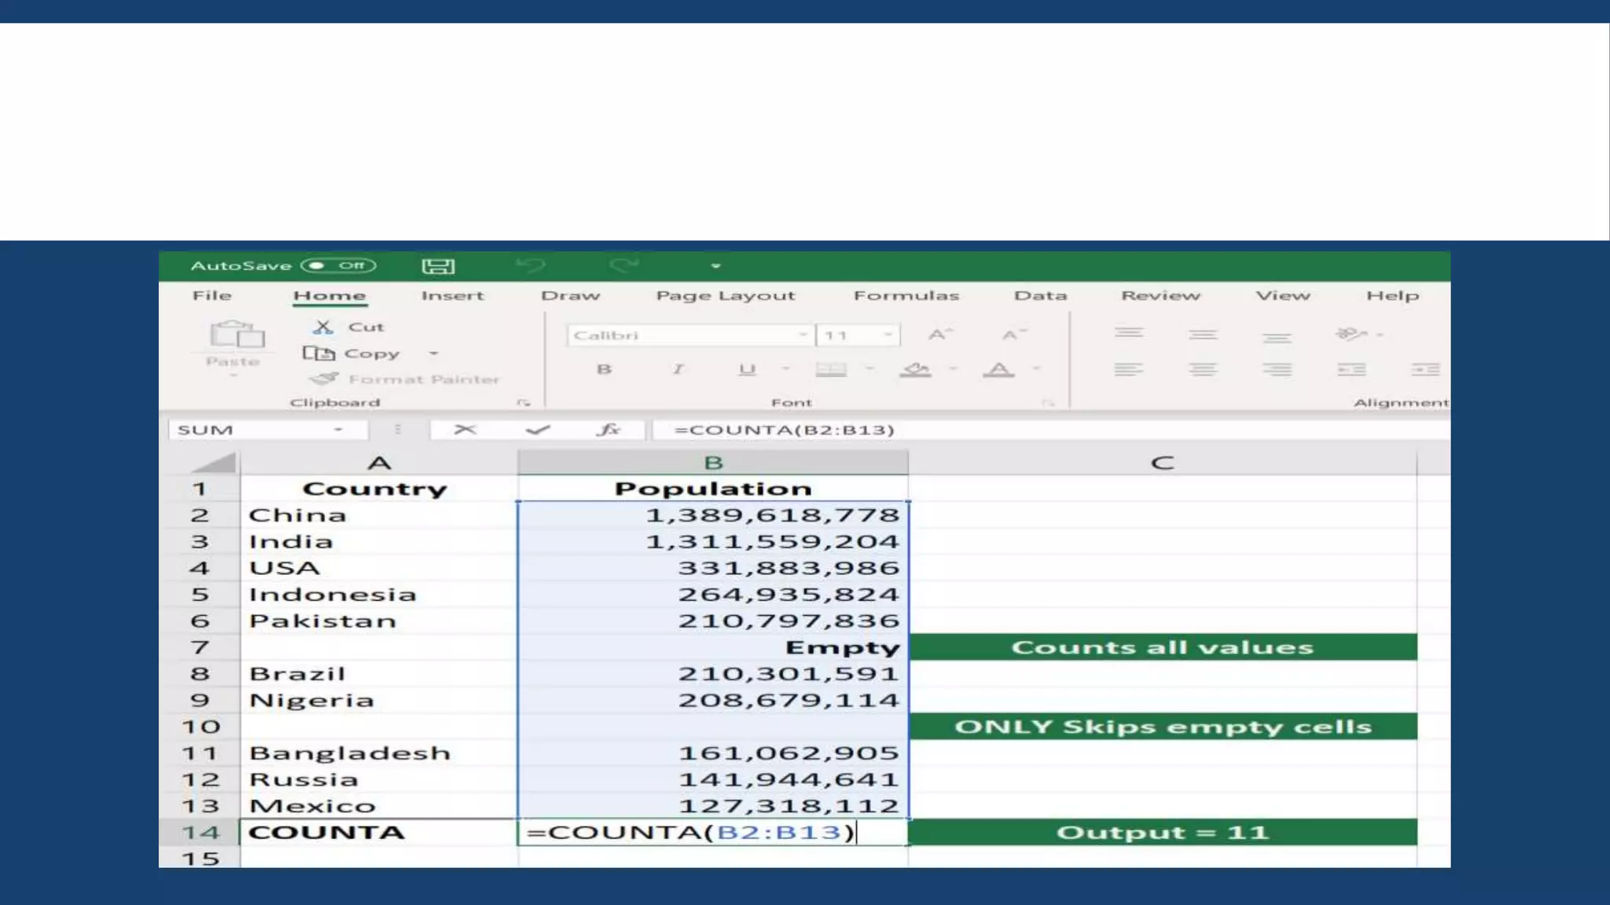
Task: Toggle Italic formatting button
Action: click(678, 369)
